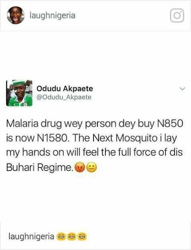
Task: Tap the angry red face emoji
Action: click(80, 167)
